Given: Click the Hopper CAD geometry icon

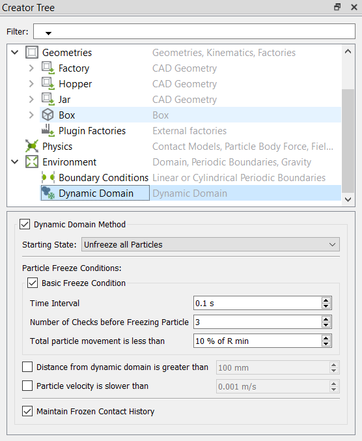Looking at the screenshot, I should 48,83.
